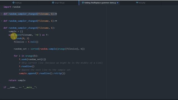Screen dimensions: 178x100
Task: Click the 'if __name__ == "__main__":' line
Action: 20,87
